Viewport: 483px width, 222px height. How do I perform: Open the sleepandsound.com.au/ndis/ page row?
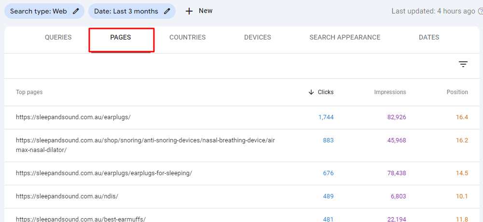tap(67, 196)
